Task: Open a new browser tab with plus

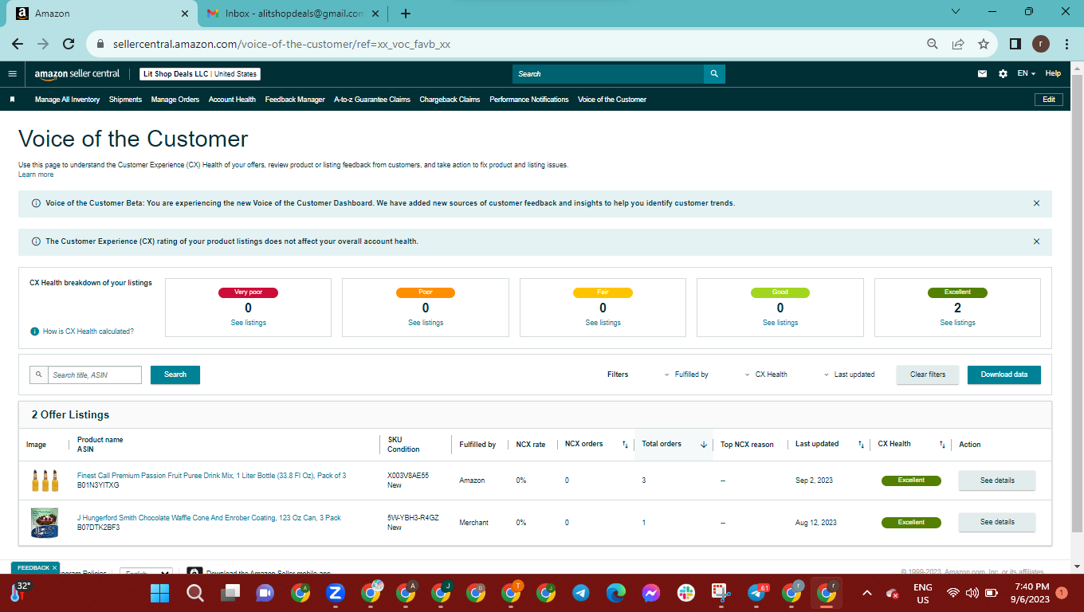Action: [x=406, y=14]
